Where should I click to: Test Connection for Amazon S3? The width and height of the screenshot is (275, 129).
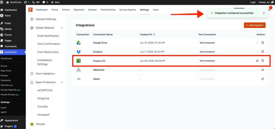click(x=207, y=61)
